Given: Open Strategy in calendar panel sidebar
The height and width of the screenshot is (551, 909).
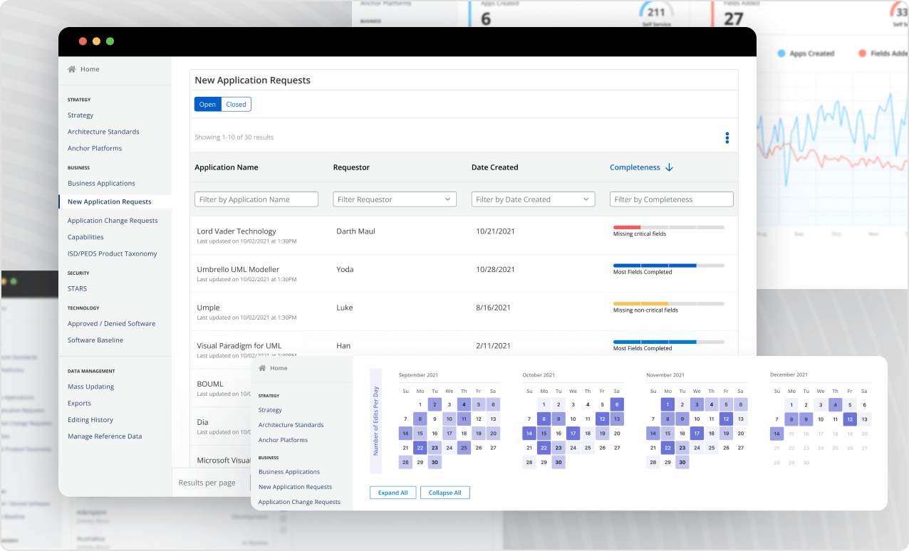Looking at the screenshot, I should (x=270, y=410).
